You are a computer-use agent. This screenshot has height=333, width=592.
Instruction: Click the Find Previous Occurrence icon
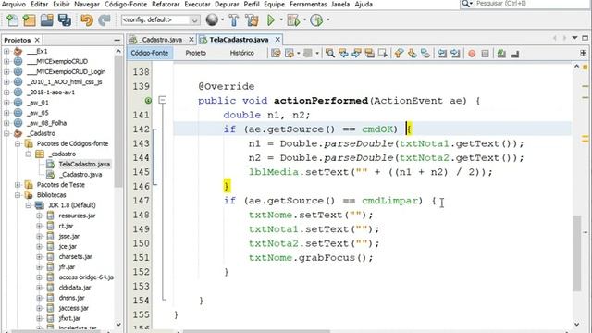point(343,54)
